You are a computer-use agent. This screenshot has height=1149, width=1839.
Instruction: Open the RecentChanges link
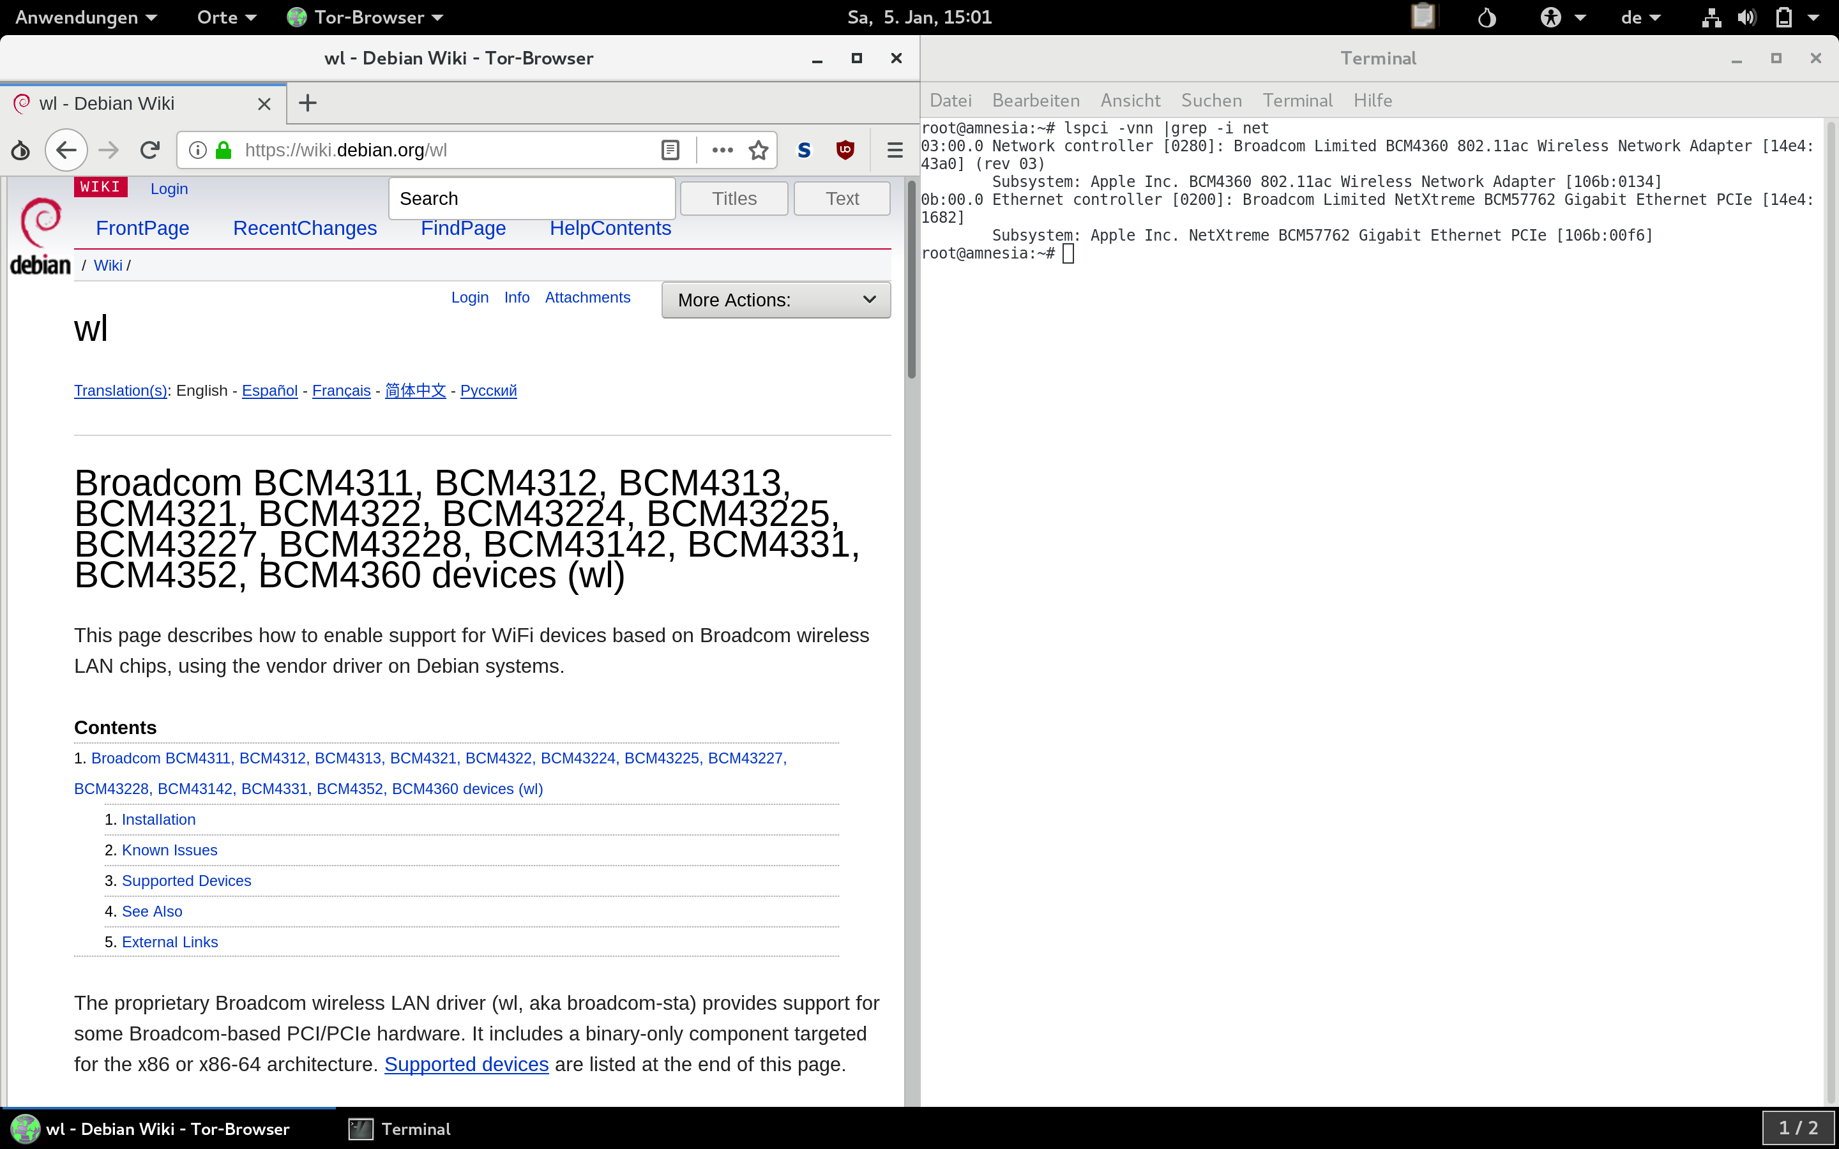(305, 228)
